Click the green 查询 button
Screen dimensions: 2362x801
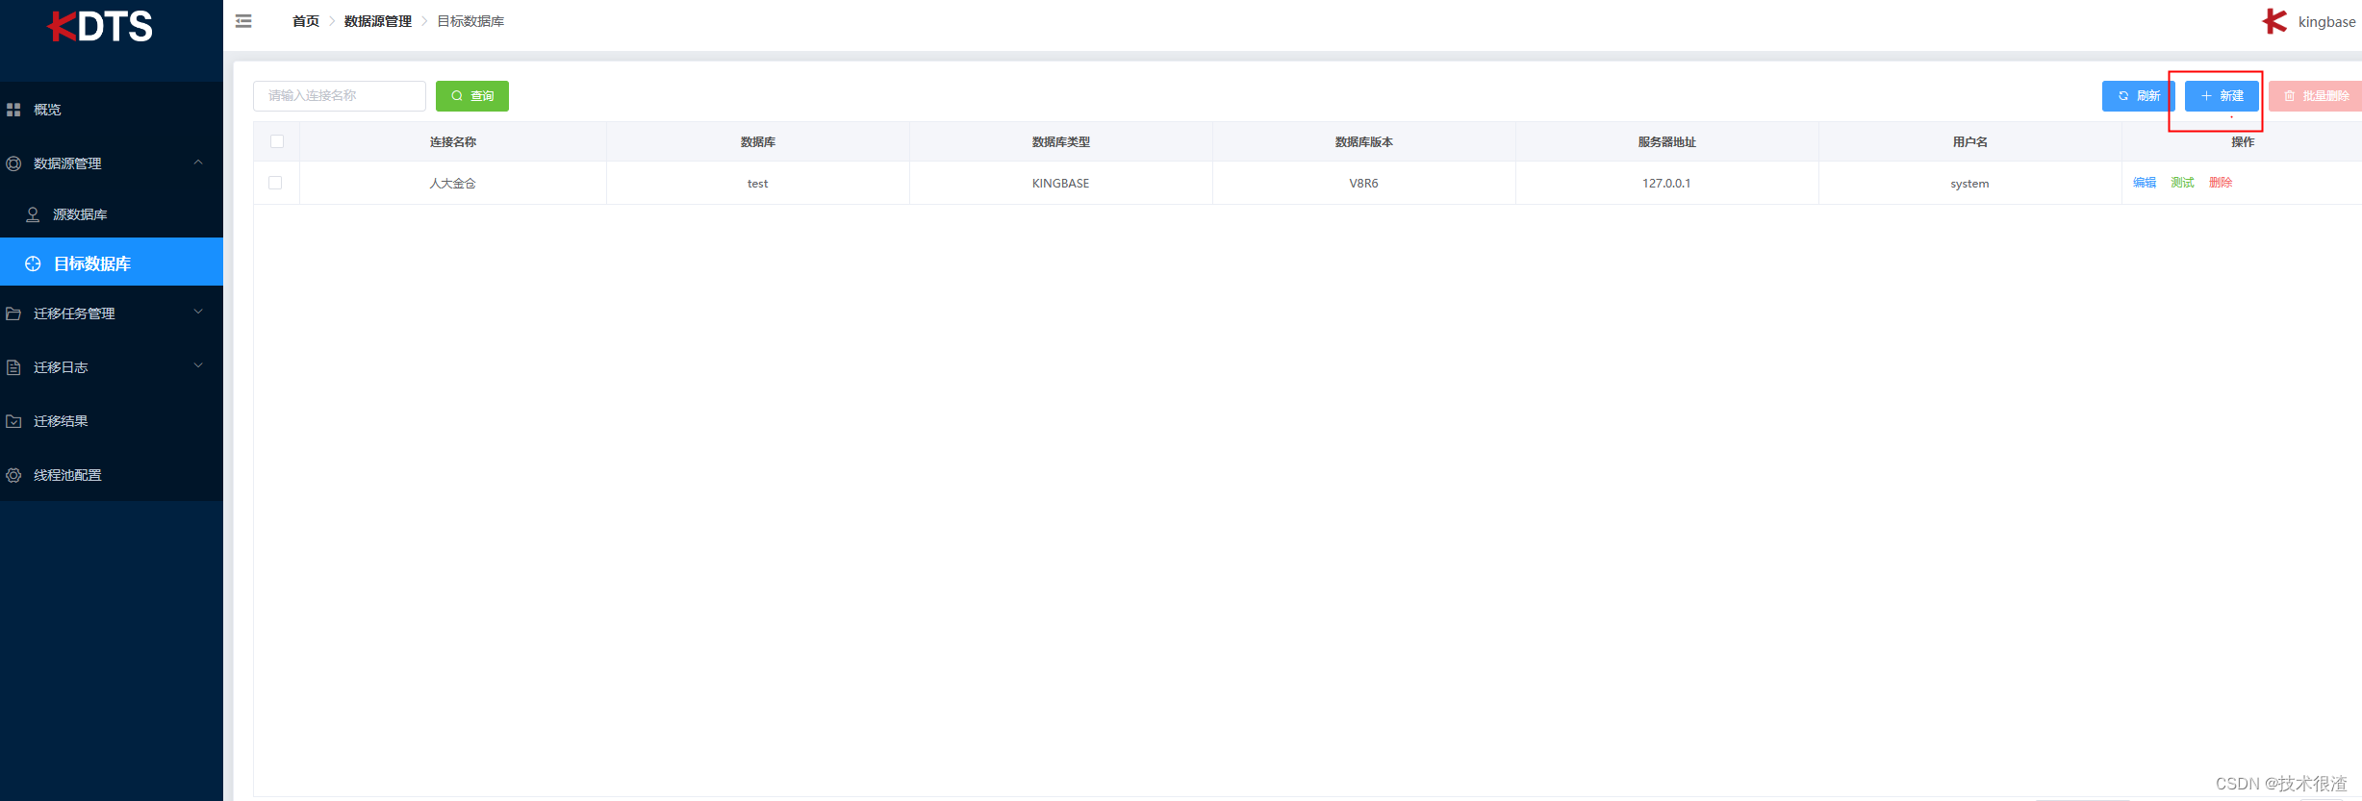tap(472, 96)
